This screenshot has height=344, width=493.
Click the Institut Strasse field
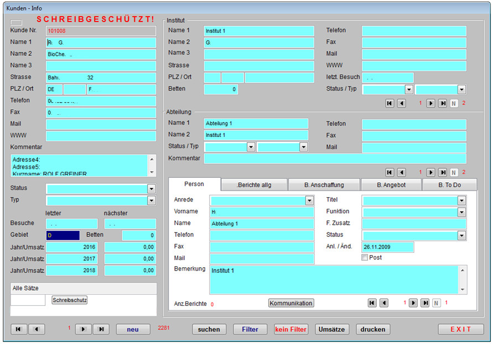pos(259,66)
